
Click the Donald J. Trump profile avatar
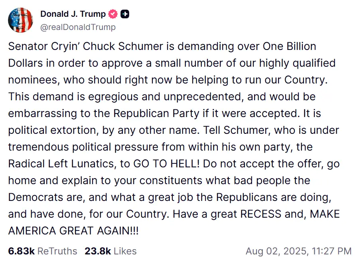tap(20, 20)
